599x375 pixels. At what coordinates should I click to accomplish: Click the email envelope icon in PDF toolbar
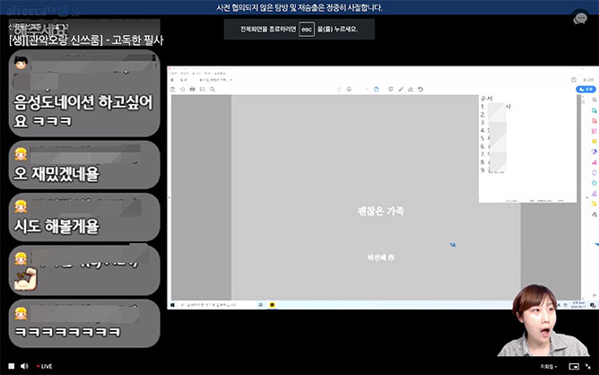coord(202,89)
